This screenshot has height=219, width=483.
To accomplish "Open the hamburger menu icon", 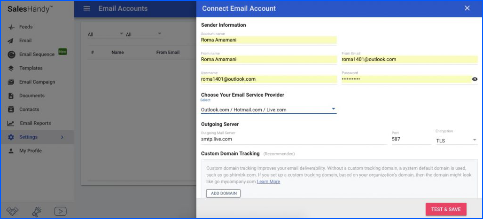I will tap(87, 8).
